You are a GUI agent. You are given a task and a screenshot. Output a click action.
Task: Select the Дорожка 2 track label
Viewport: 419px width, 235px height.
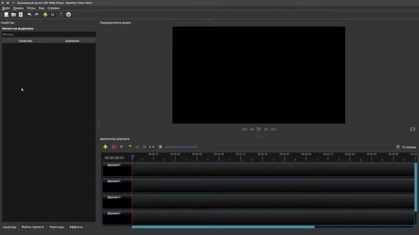point(113,213)
